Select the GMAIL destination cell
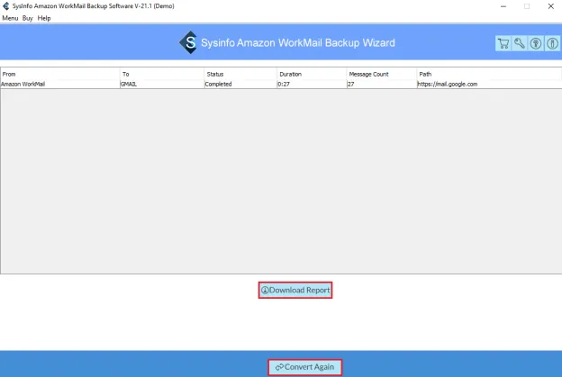 click(162, 85)
